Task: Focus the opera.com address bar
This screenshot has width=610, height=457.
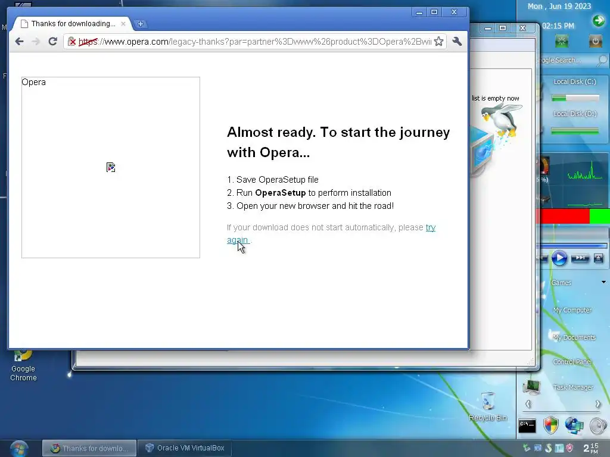Action: pyautogui.click(x=255, y=42)
